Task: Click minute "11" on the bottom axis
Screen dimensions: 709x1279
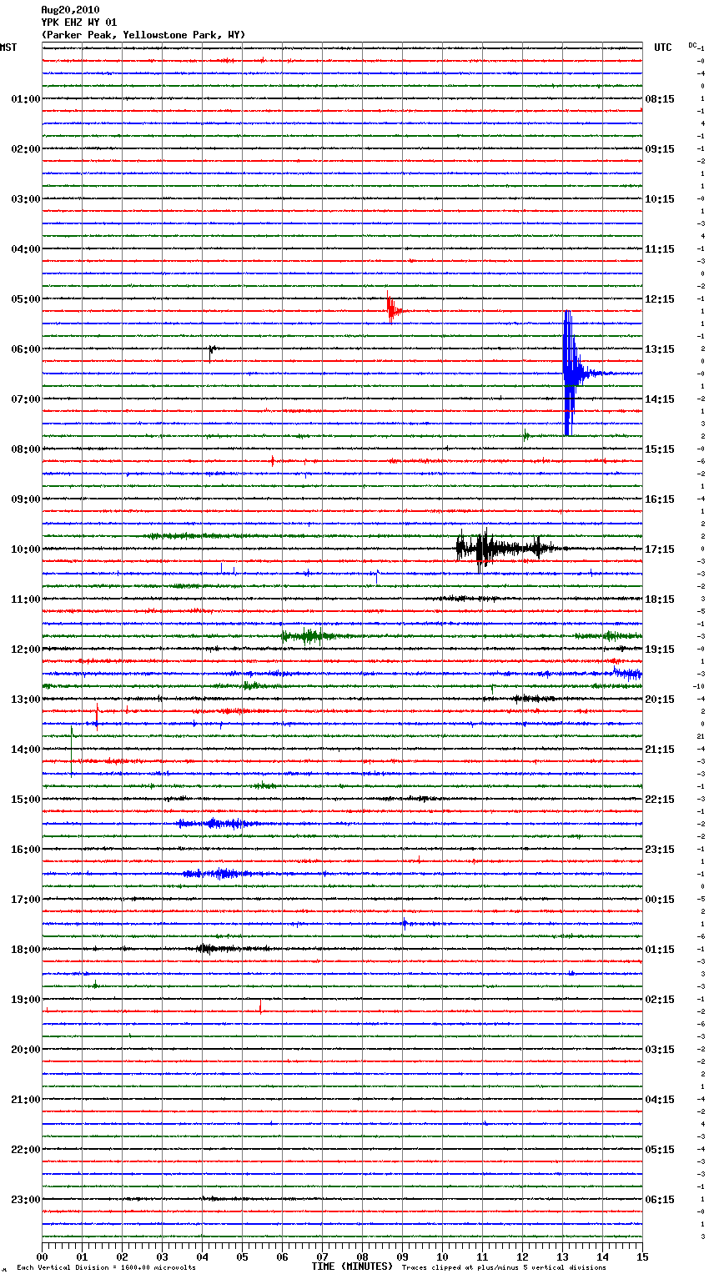Action: 482,1256
